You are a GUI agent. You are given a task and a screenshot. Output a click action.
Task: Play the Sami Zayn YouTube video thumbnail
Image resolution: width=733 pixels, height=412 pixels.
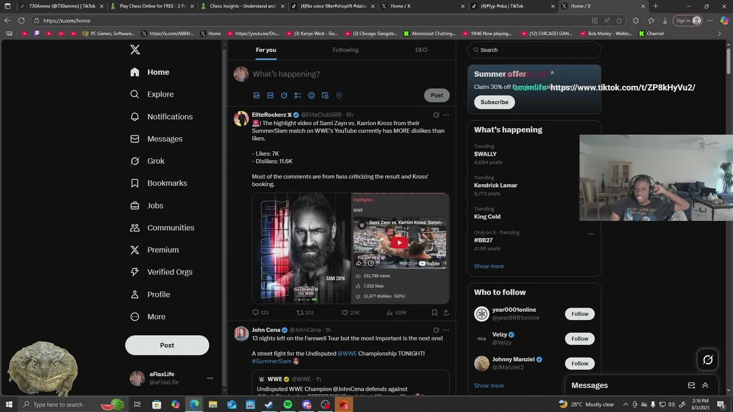(399, 243)
